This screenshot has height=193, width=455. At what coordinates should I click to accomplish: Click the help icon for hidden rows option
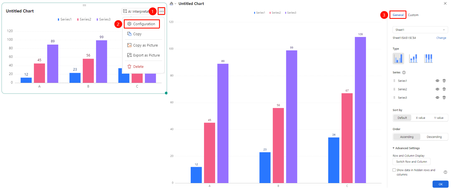[445, 172]
